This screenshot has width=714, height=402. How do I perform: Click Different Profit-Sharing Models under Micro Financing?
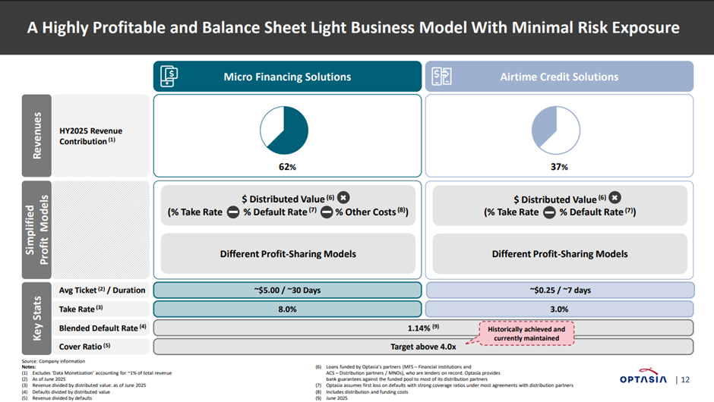pyautogui.click(x=288, y=253)
